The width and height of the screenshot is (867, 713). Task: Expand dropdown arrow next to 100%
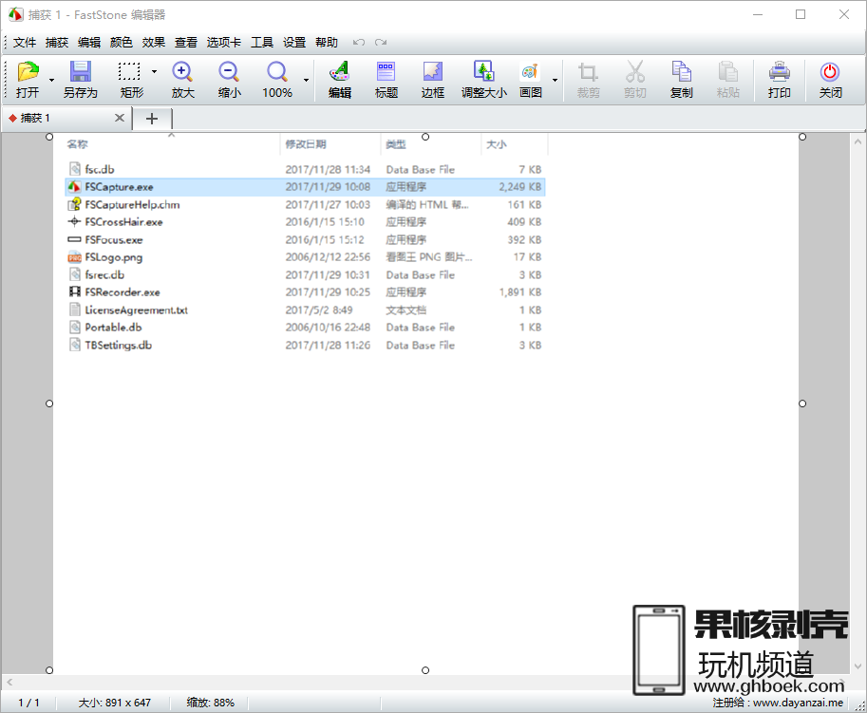coord(307,80)
